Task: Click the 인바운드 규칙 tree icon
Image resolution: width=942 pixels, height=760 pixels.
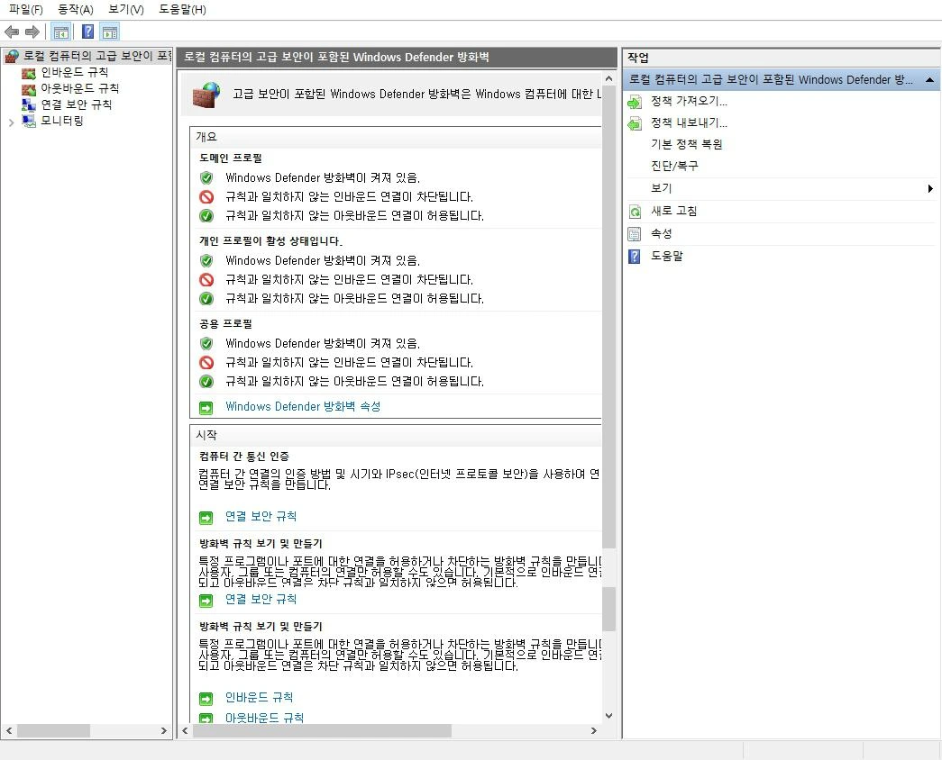Action: click(x=28, y=73)
